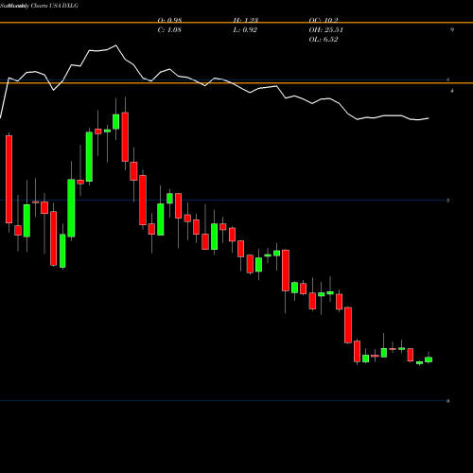Image resolution: width=473 pixels, height=473 pixels.
Task: Click the 'OL: 6.52' value
Action: pos(324,40)
